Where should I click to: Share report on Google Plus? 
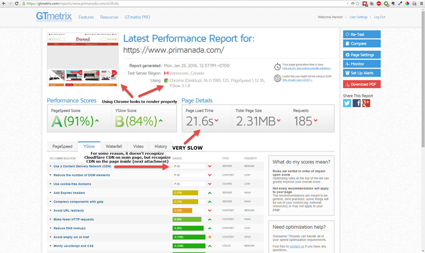366,103
